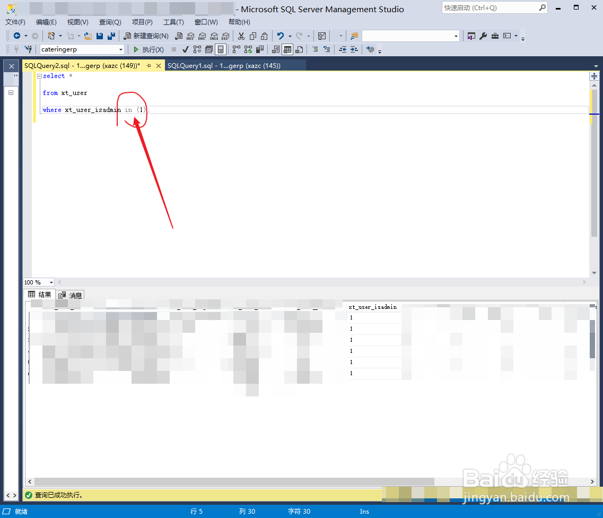The height and width of the screenshot is (518, 603).
Task: Click the XMLA query icon
Action: (214, 36)
